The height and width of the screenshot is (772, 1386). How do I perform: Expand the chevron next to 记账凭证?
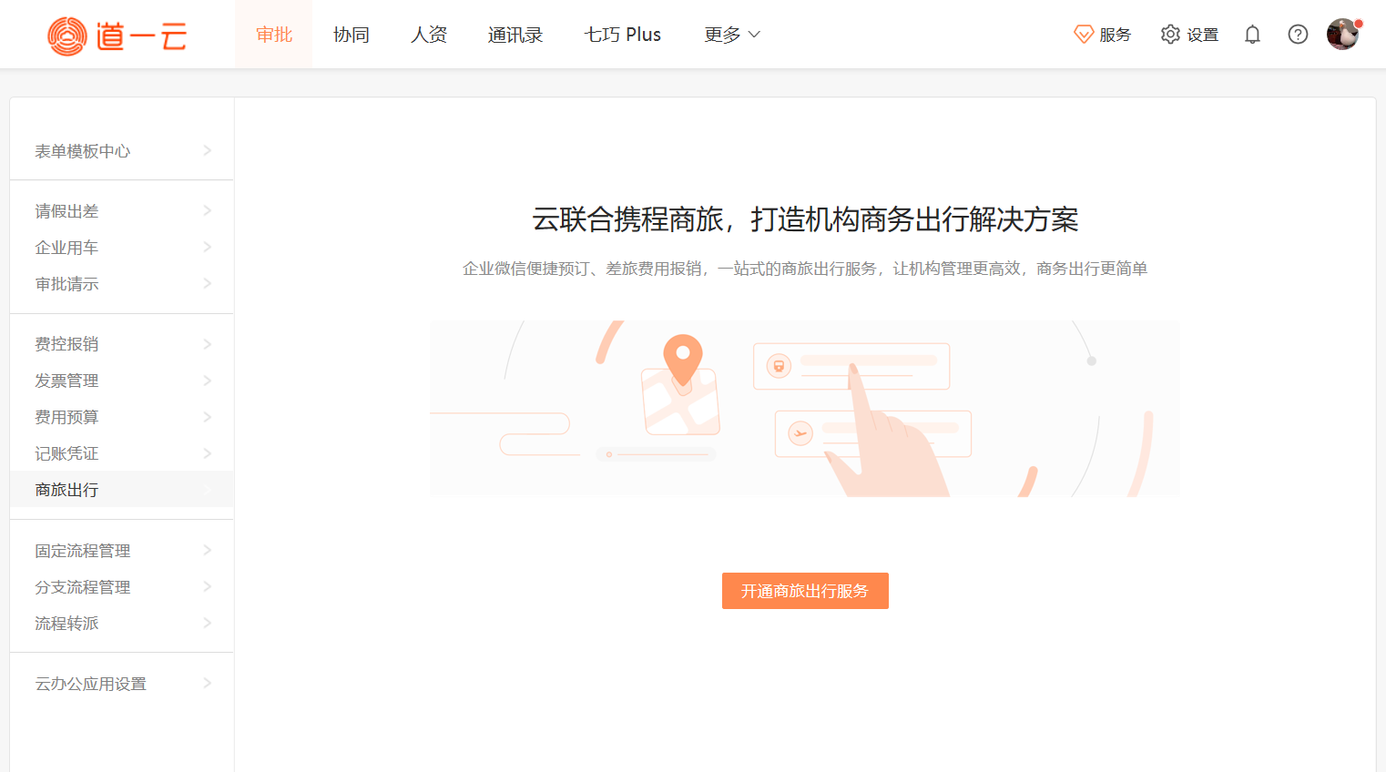tap(208, 453)
